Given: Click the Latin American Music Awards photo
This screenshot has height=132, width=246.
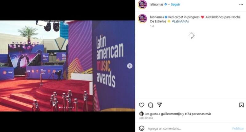Looking at the screenshot, I should 67,66.
